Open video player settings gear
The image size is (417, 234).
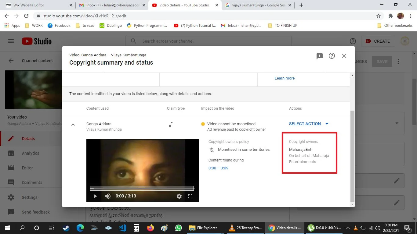179,196
